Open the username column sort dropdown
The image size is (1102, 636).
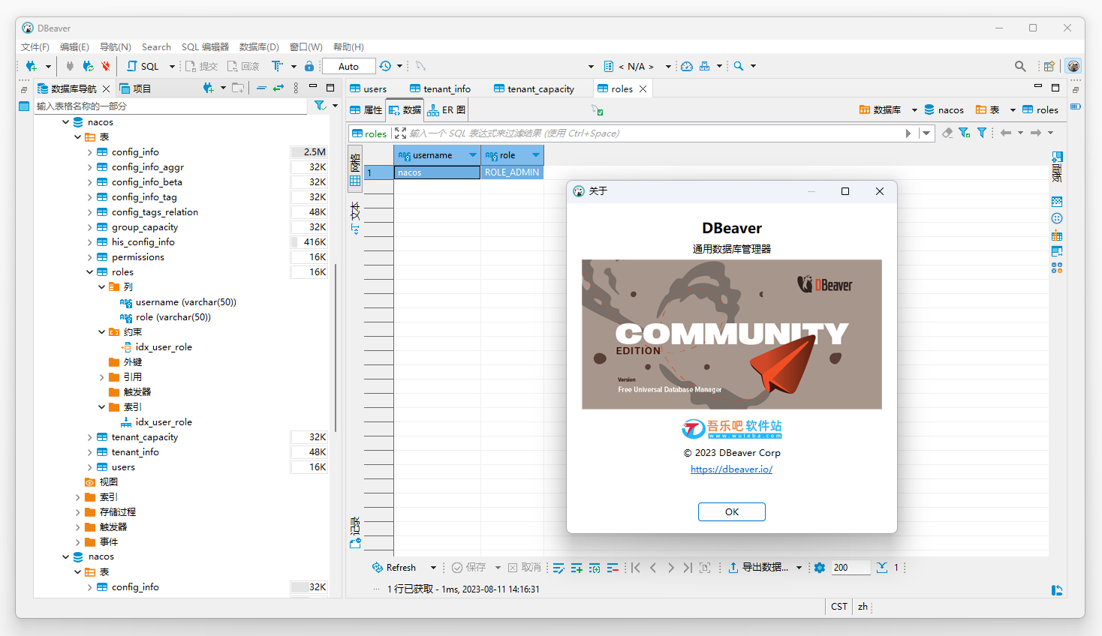(x=473, y=155)
